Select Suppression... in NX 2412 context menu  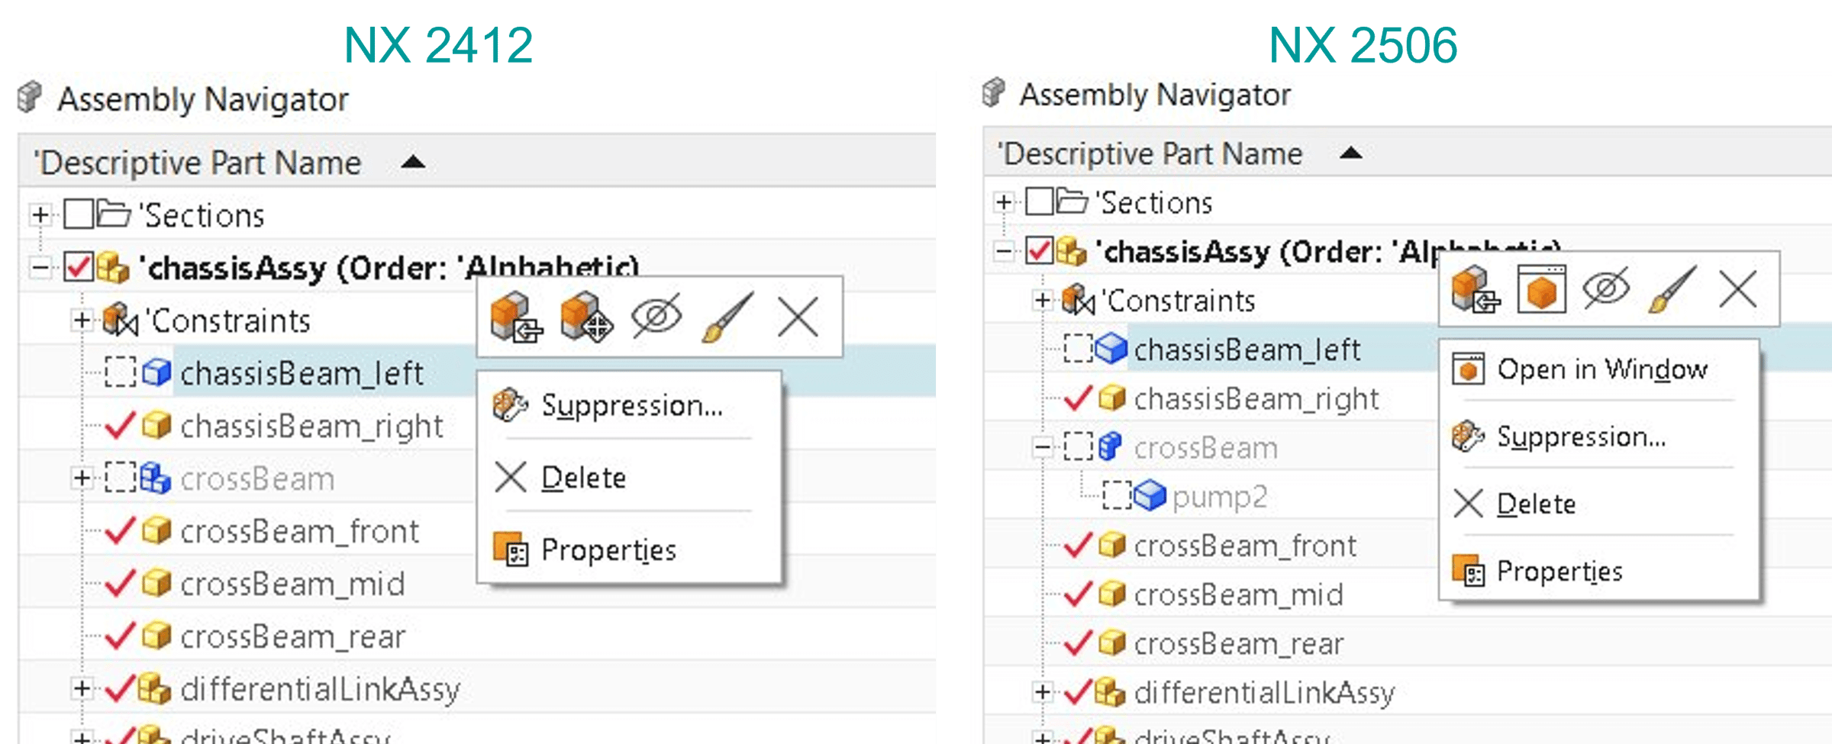point(631,405)
